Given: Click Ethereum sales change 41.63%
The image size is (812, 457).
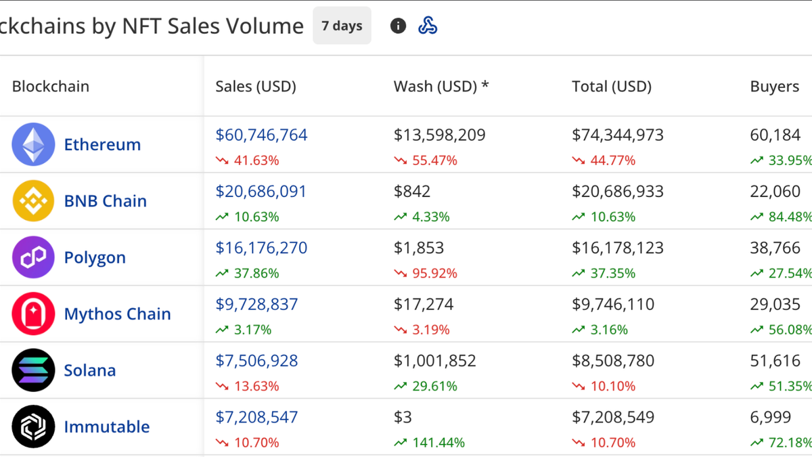Looking at the screenshot, I should pyautogui.click(x=248, y=160).
